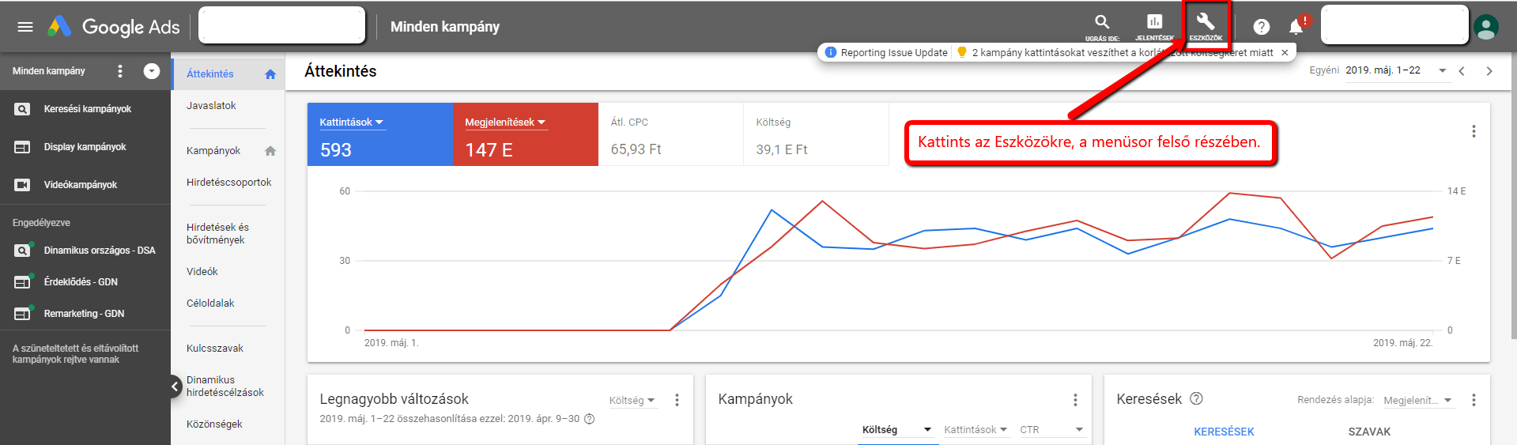Click the Minden kampány header title
This screenshot has width=1517, height=445.
(x=445, y=27)
